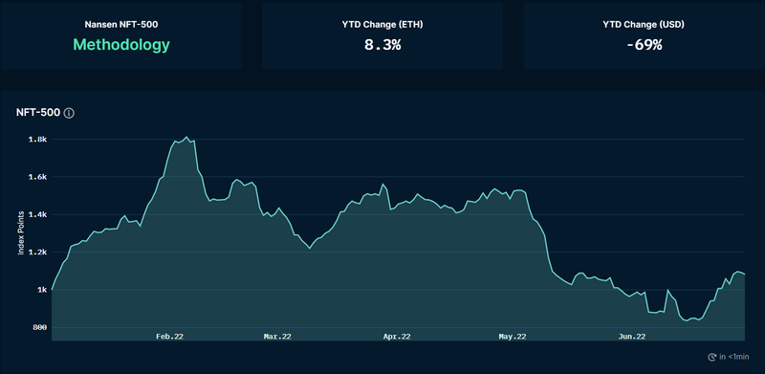
Task: Click the 'YTD Change (USD)' label
Action: click(644, 24)
